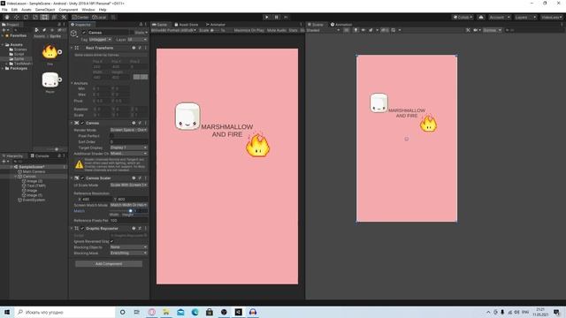Open the File menu
Screen dimensions: 566x318
pyautogui.click(x=4, y=10)
